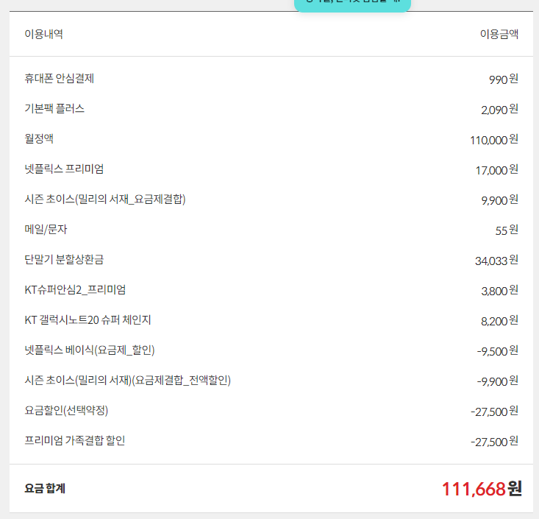Select the 34,033원 installment amount
Viewport: 539px width, 519px height.
click(496, 261)
